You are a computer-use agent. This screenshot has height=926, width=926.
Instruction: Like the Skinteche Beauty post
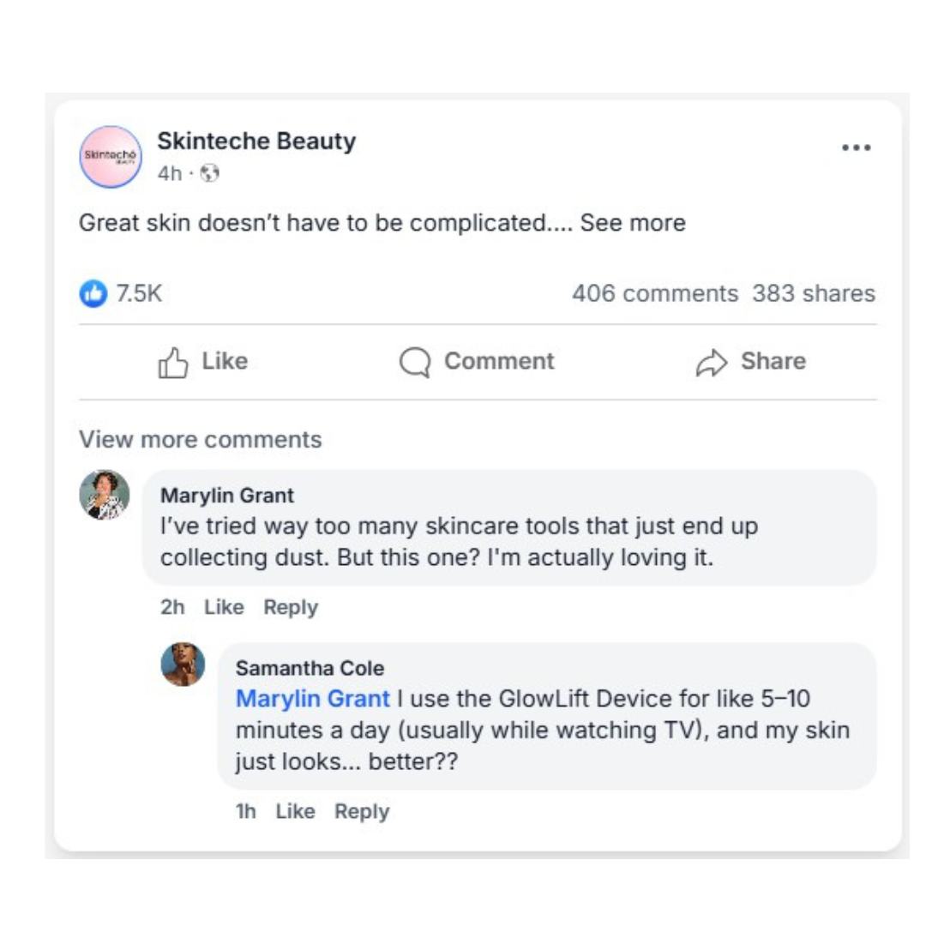click(x=203, y=362)
